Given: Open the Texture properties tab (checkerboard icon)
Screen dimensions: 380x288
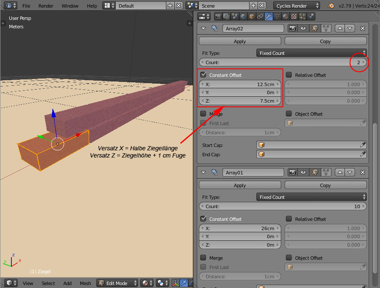Looking at the screenshot, I should [x=294, y=16].
